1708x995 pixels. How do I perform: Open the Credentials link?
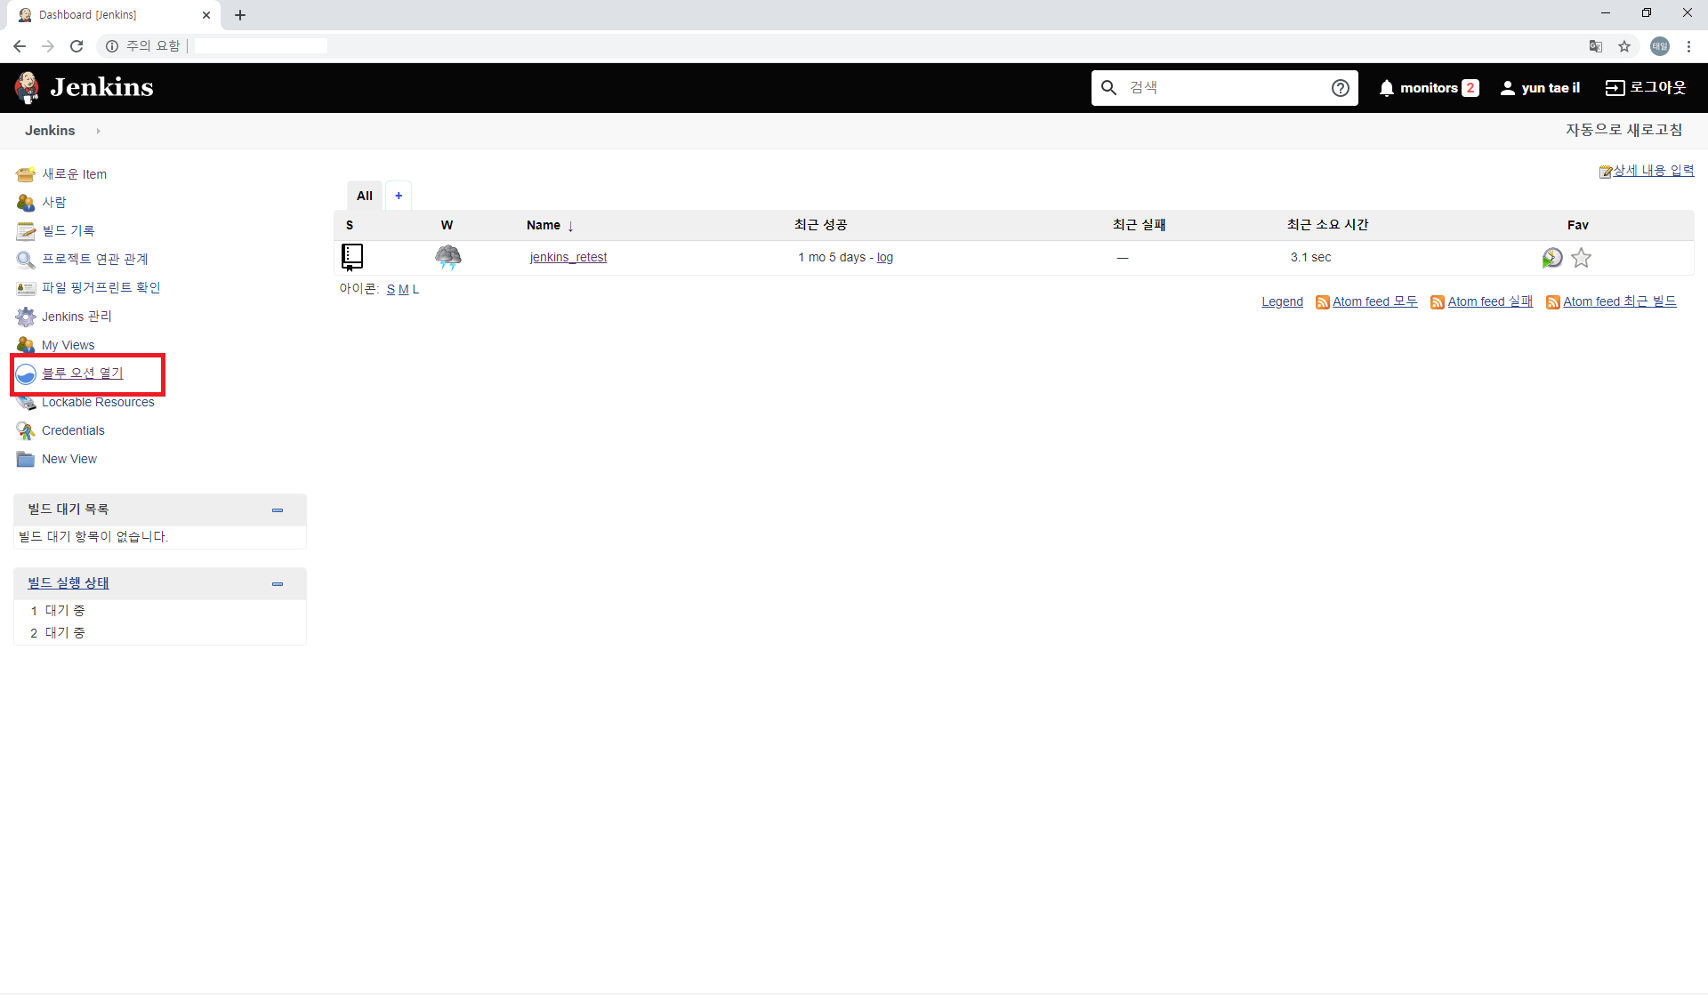point(73,430)
